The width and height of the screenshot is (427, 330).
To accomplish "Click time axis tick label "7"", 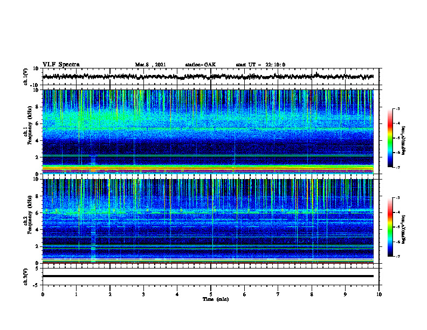I will pos(278,294).
